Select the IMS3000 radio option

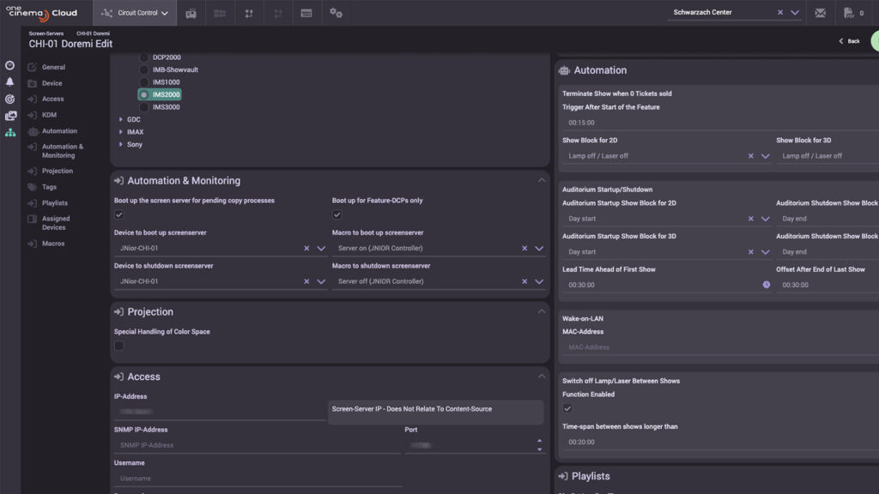[144, 107]
